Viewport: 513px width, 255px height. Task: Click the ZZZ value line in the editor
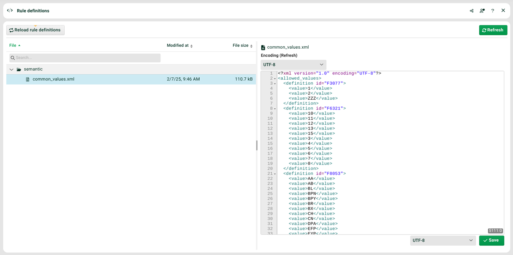pos(313,98)
